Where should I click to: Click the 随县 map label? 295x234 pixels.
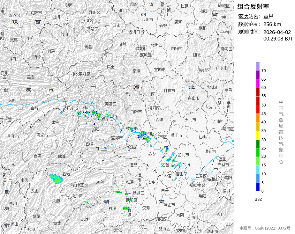(197, 55)
